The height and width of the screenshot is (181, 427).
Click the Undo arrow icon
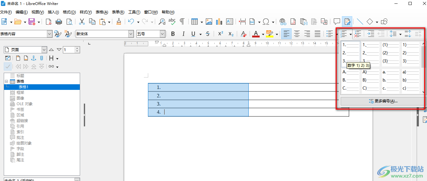(x=131, y=22)
